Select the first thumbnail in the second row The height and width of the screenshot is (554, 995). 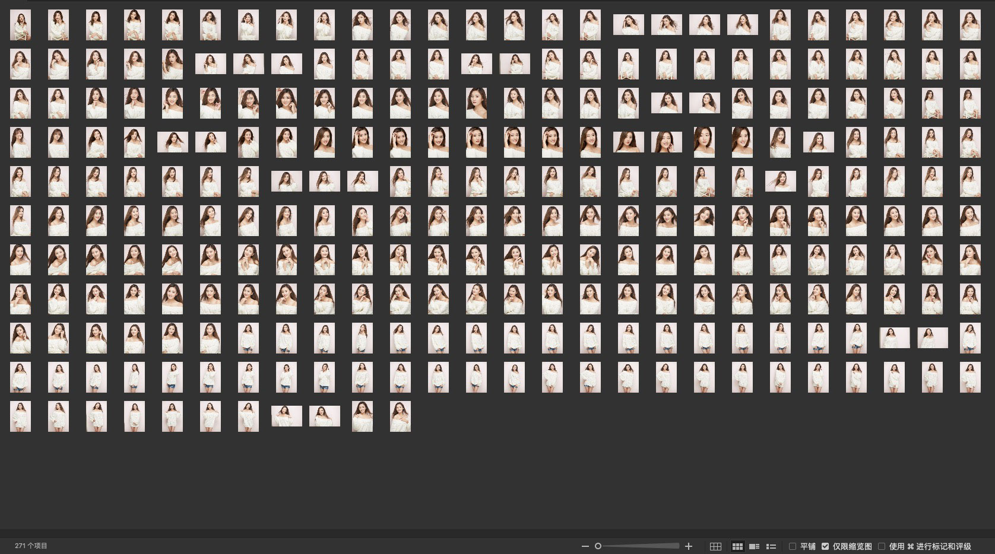tap(21, 64)
